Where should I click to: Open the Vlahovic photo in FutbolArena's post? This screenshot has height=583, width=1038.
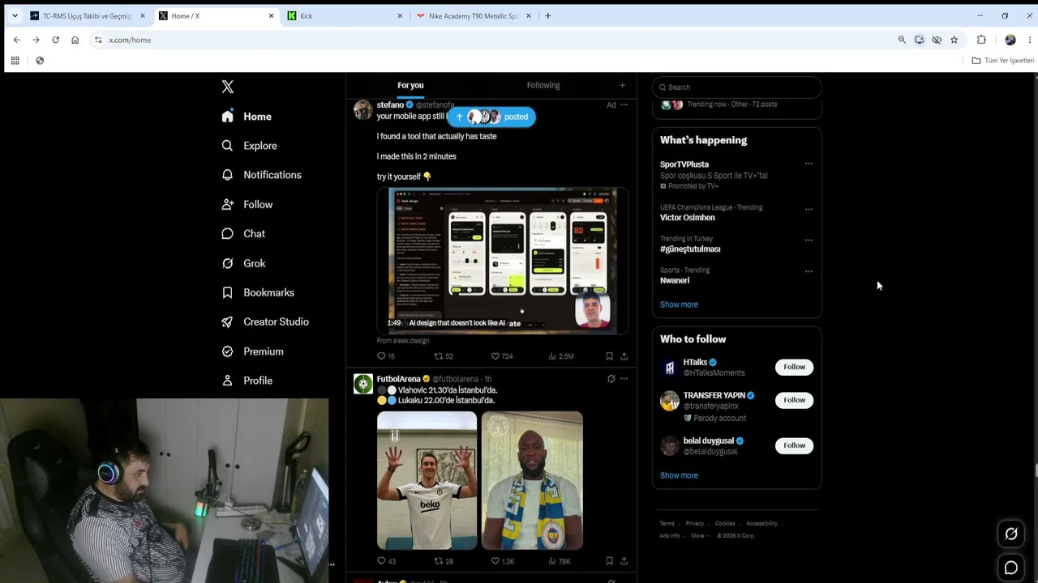click(x=427, y=480)
